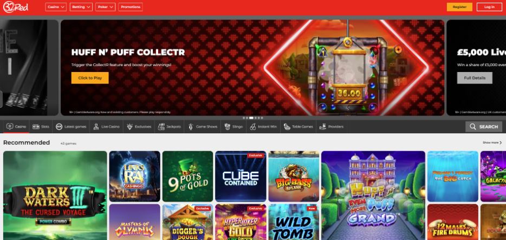506x240 pixels.
Task: Click the Click to Play button
Action: 90,77
